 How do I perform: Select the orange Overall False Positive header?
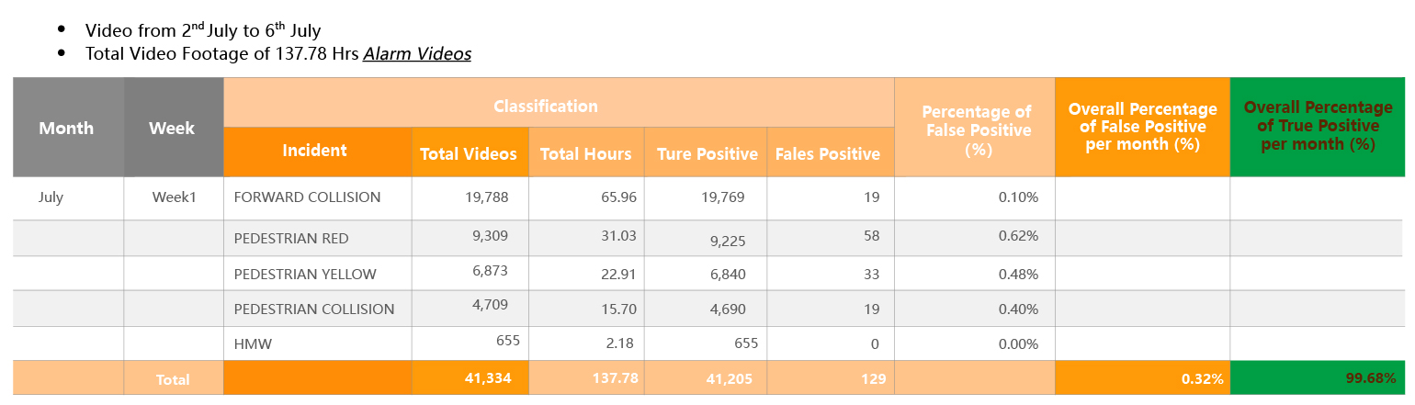click(1142, 127)
